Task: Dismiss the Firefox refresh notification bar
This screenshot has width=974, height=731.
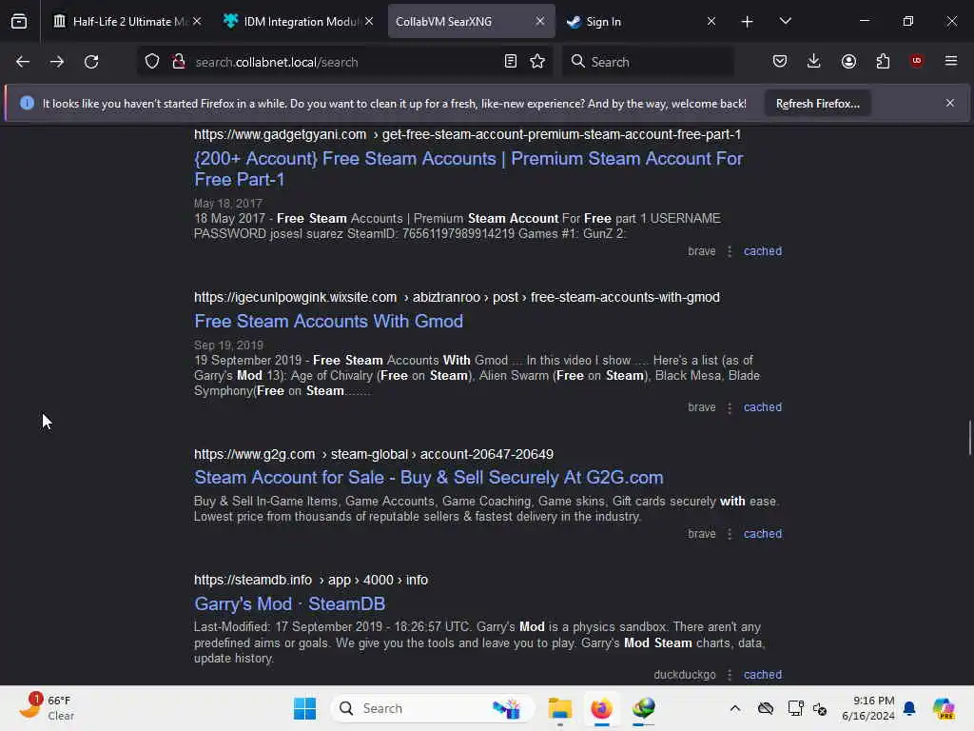Action: point(950,103)
